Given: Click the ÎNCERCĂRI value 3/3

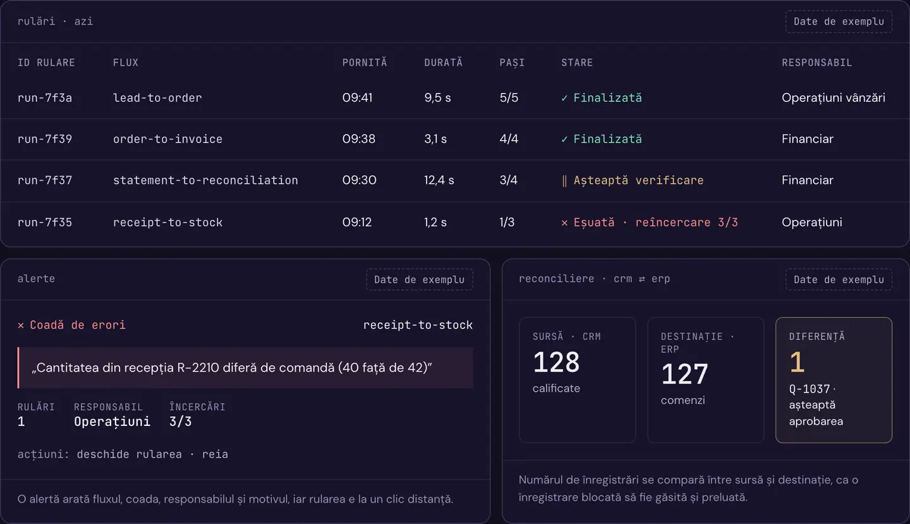Looking at the screenshot, I should pos(180,422).
